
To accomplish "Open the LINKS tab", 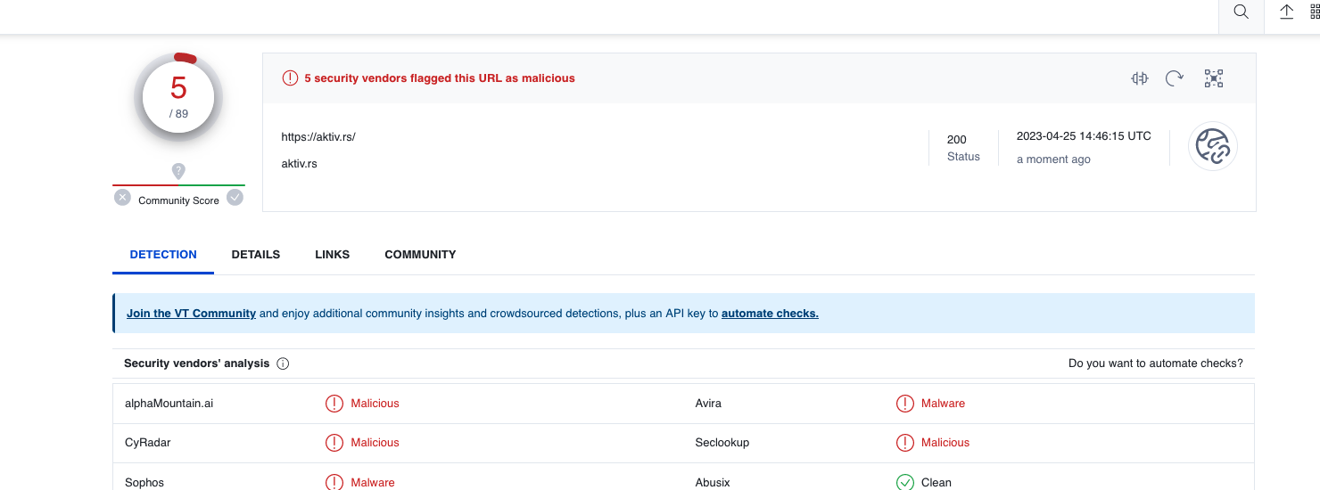I will 333,255.
